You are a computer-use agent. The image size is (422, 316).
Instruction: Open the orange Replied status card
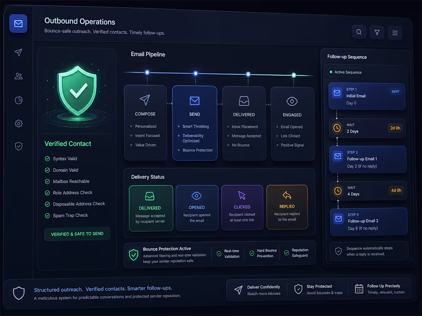tap(287, 207)
